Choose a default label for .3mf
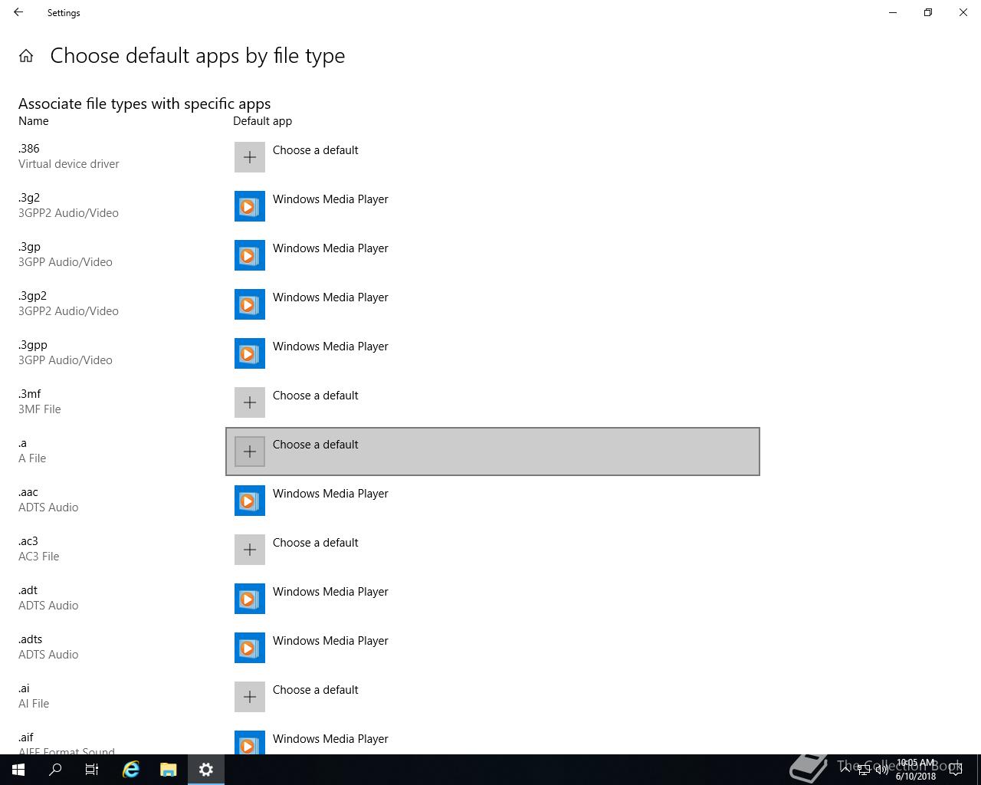 (x=315, y=396)
